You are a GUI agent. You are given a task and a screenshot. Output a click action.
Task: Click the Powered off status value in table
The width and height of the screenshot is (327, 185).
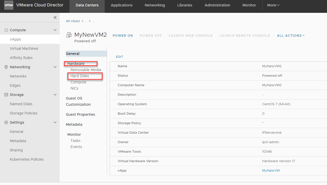272,76
